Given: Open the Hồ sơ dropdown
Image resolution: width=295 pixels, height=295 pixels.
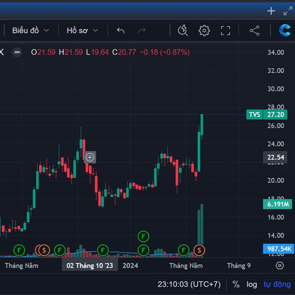Looking at the screenshot, I should (82, 30).
